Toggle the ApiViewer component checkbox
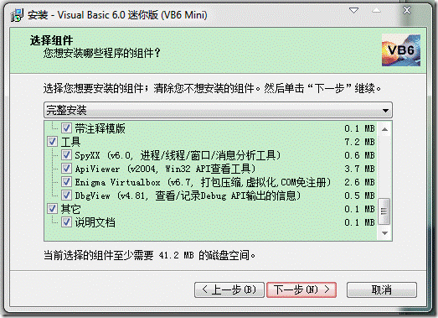Screen dimensions: 438x318 click(x=66, y=169)
